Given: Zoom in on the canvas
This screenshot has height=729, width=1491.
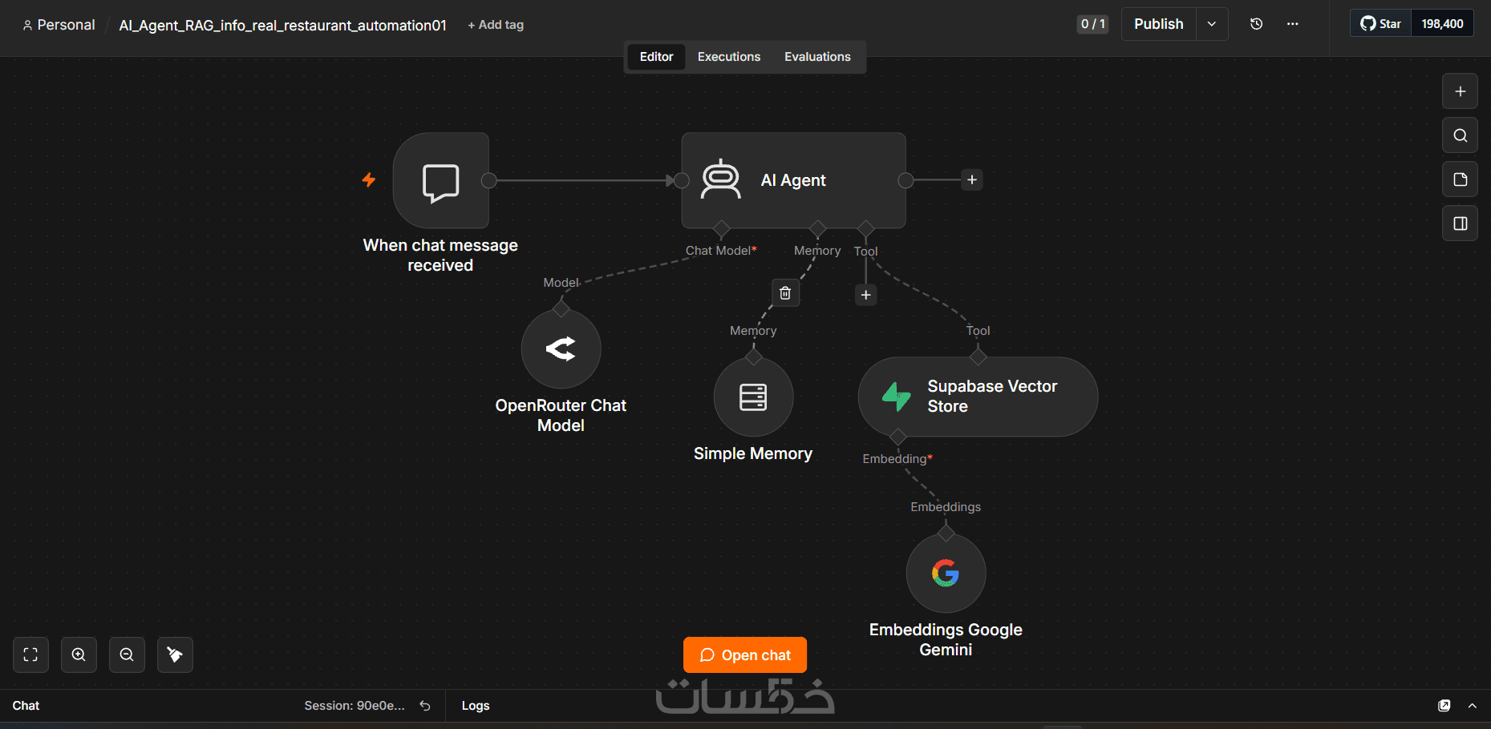Looking at the screenshot, I should pos(79,654).
